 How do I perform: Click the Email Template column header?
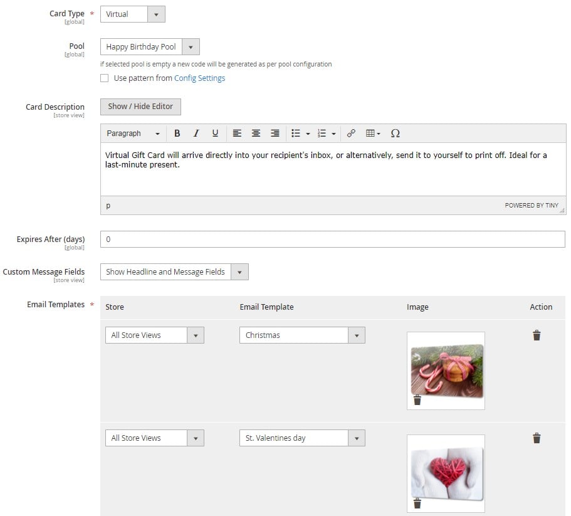click(x=266, y=307)
